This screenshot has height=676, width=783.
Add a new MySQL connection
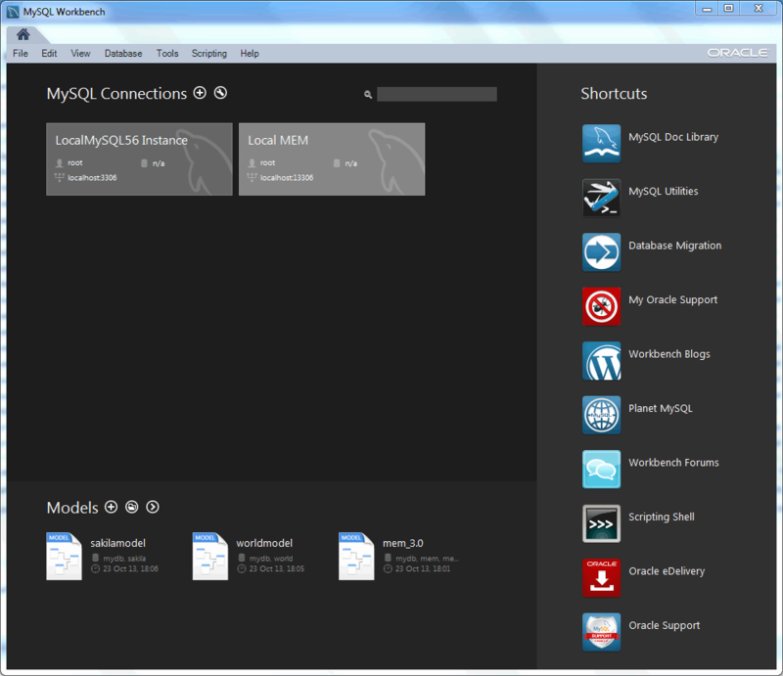tap(200, 93)
